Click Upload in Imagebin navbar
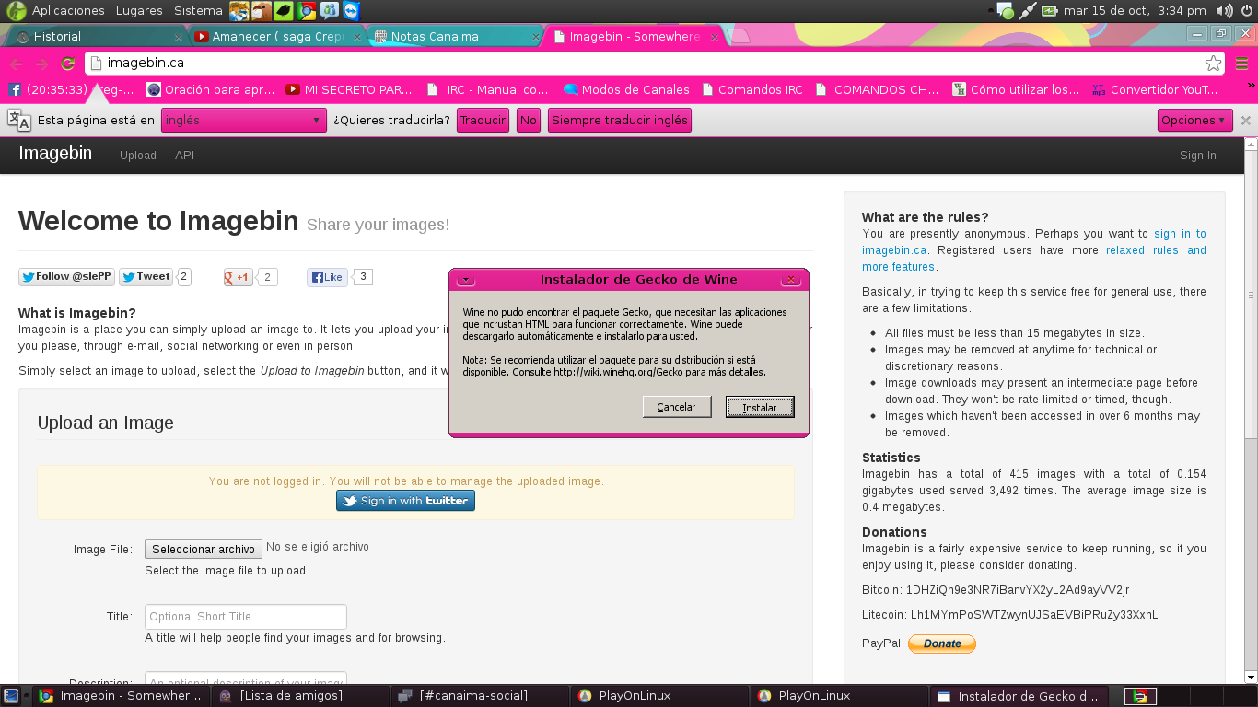 coord(138,156)
